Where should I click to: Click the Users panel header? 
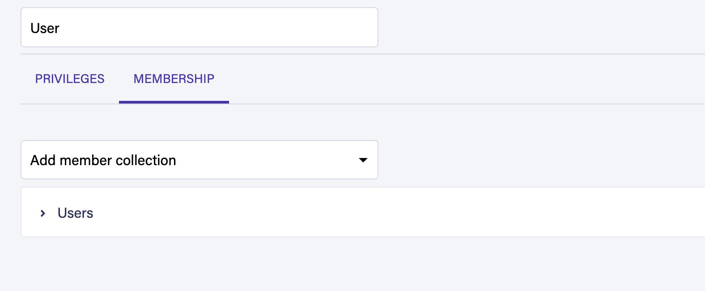(179, 213)
